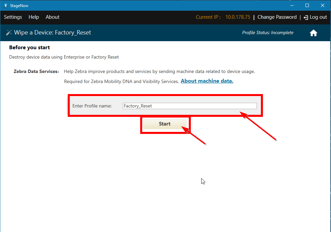Click the maximize button in the title bar
The width and height of the screenshot is (331, 232).
pyautogui.click(x=307, y=5)
